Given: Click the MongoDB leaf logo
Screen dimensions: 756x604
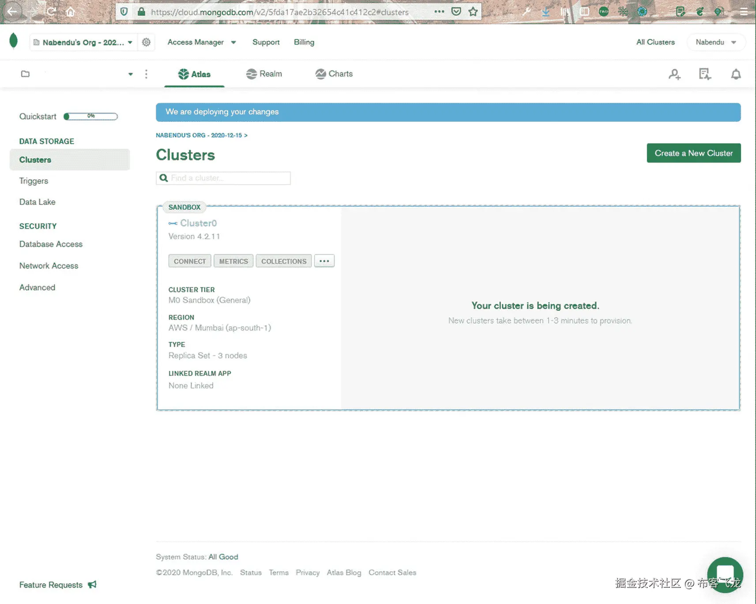Looking at the screenshot, I should [14, 41].
